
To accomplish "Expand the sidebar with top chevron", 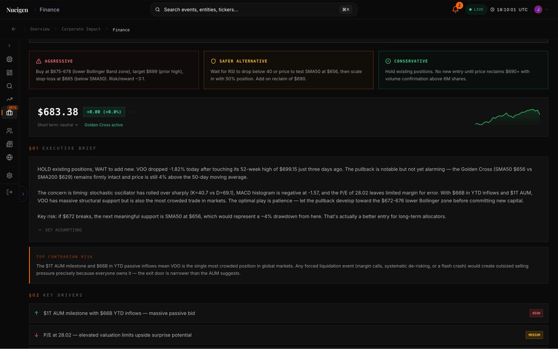I will click(9, 46).
